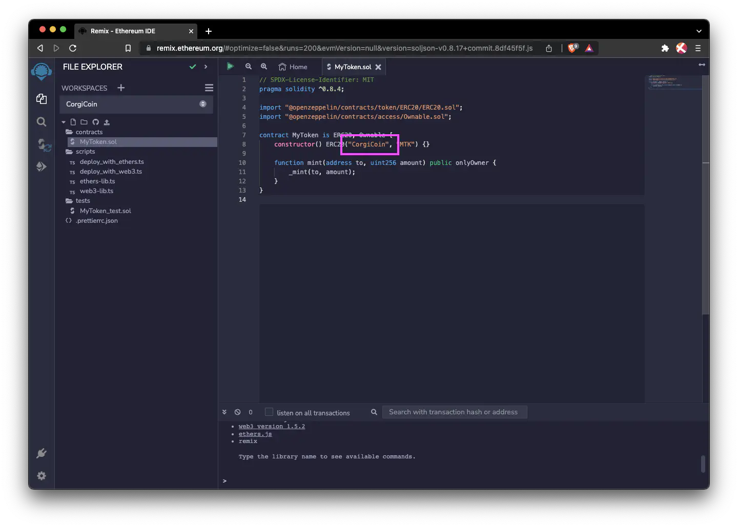Open deploy_with_web3.ts file
This screenshot has height=527, width=738.
click(x=111, y=172)
